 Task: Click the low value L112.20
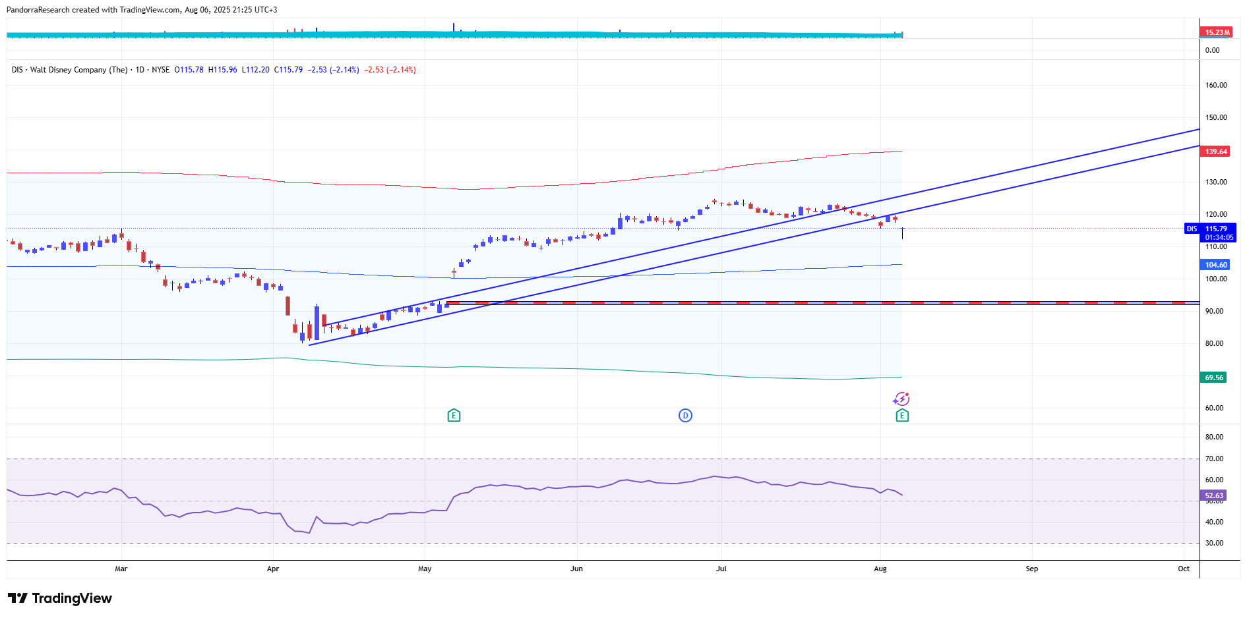255,70
